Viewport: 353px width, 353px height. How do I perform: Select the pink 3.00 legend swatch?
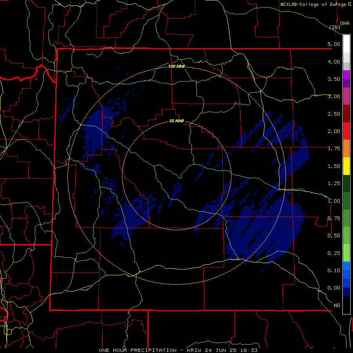[346, 96]
